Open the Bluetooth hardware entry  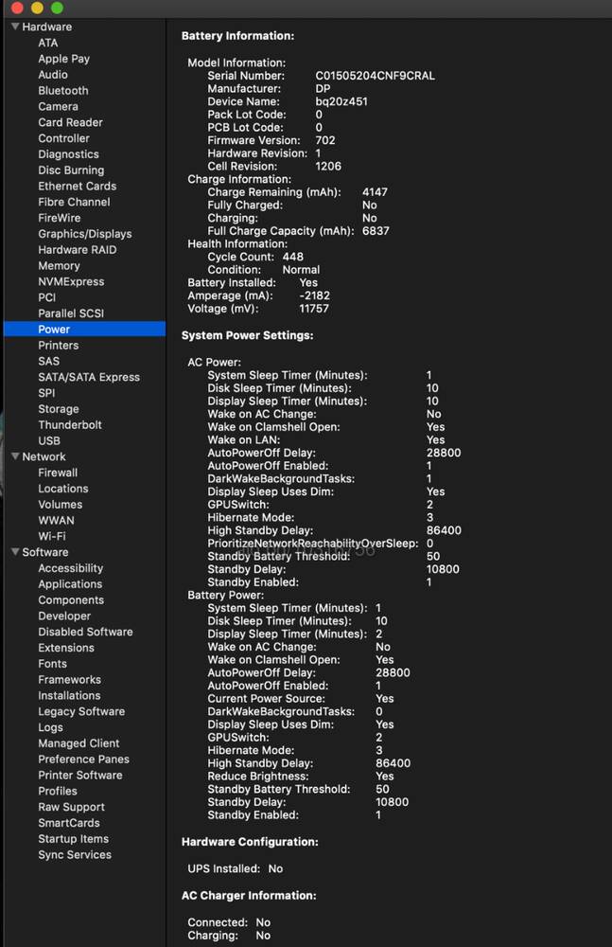click(62, 91)
